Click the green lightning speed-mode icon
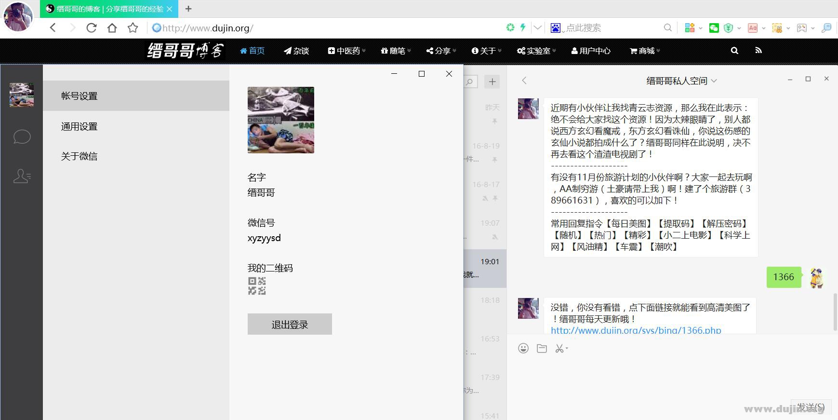 523,27
